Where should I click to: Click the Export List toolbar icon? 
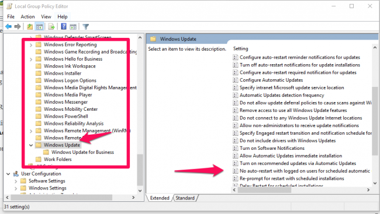tap(51, 26)
